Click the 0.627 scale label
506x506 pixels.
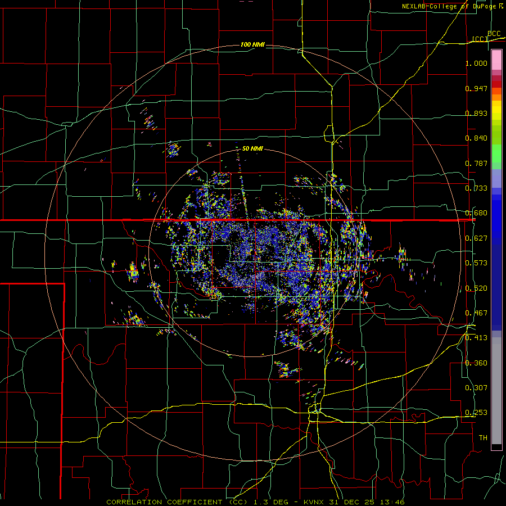(x=476, y=238)
